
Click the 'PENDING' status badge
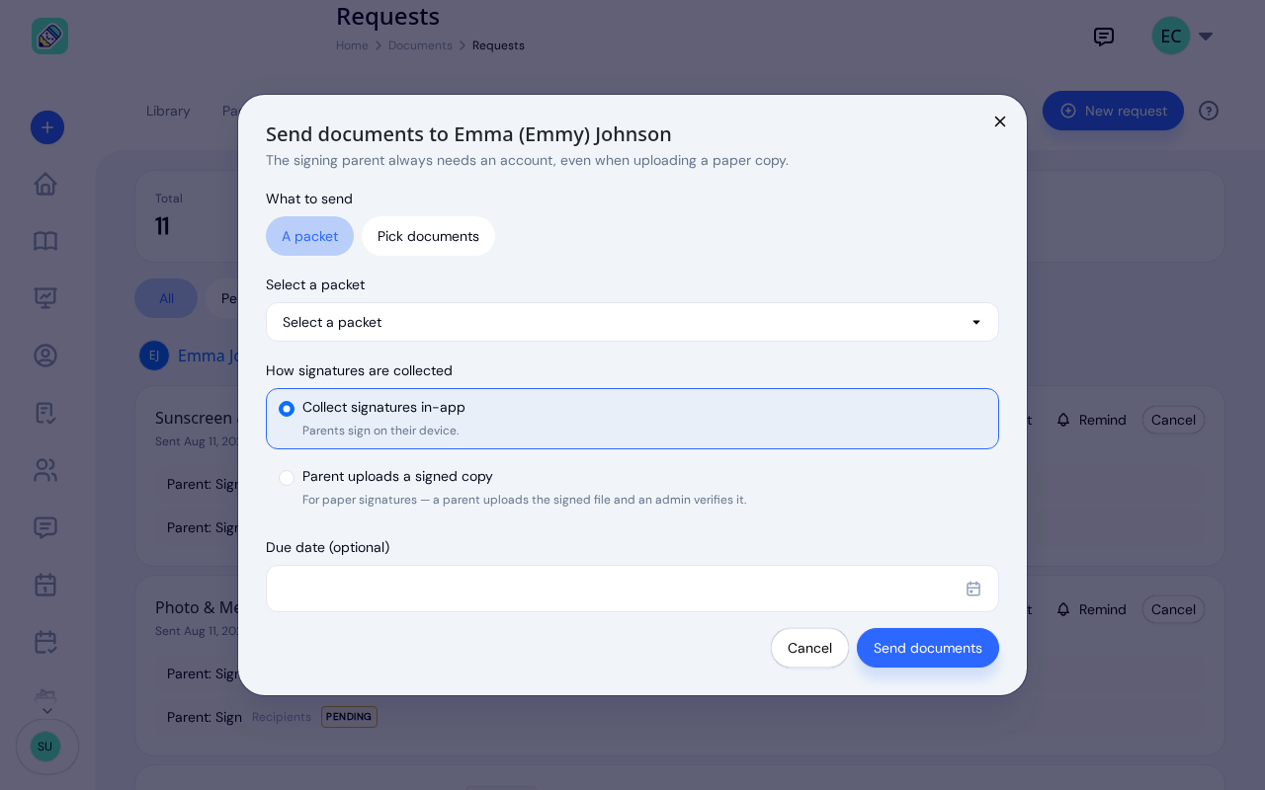[349, 717]
